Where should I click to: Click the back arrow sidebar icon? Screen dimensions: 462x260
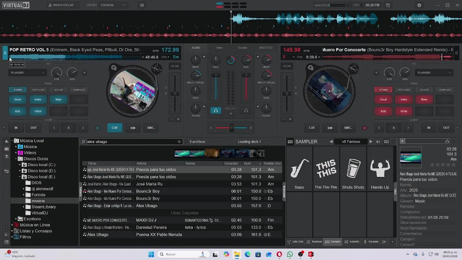click(x=6, y=171)
